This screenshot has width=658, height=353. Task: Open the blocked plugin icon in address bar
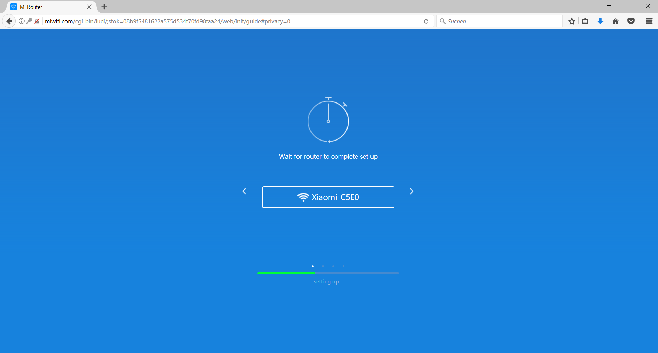coord(37,21)
